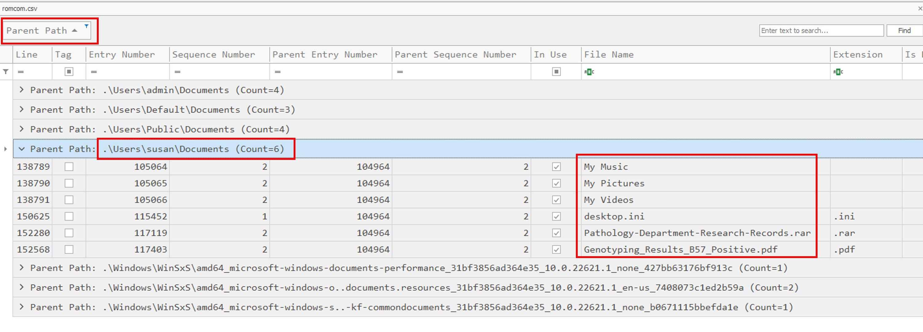Toggle the Tag filter checkbox in filter row
The width and height of the screenshot is (923, 332).
click(69, 72)
